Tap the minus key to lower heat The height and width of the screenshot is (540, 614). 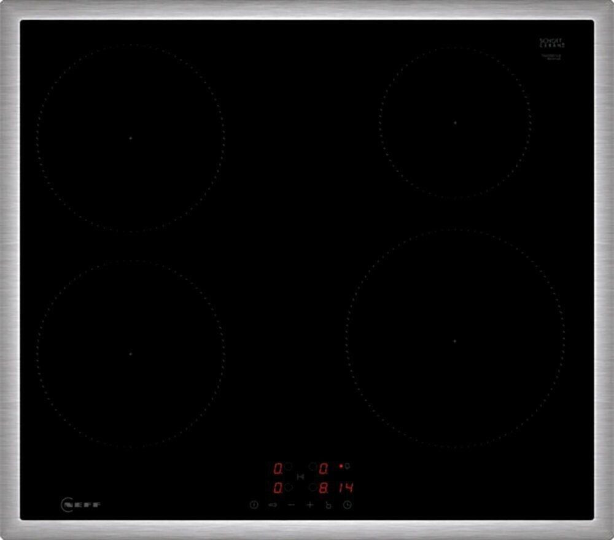coord(291,505)
